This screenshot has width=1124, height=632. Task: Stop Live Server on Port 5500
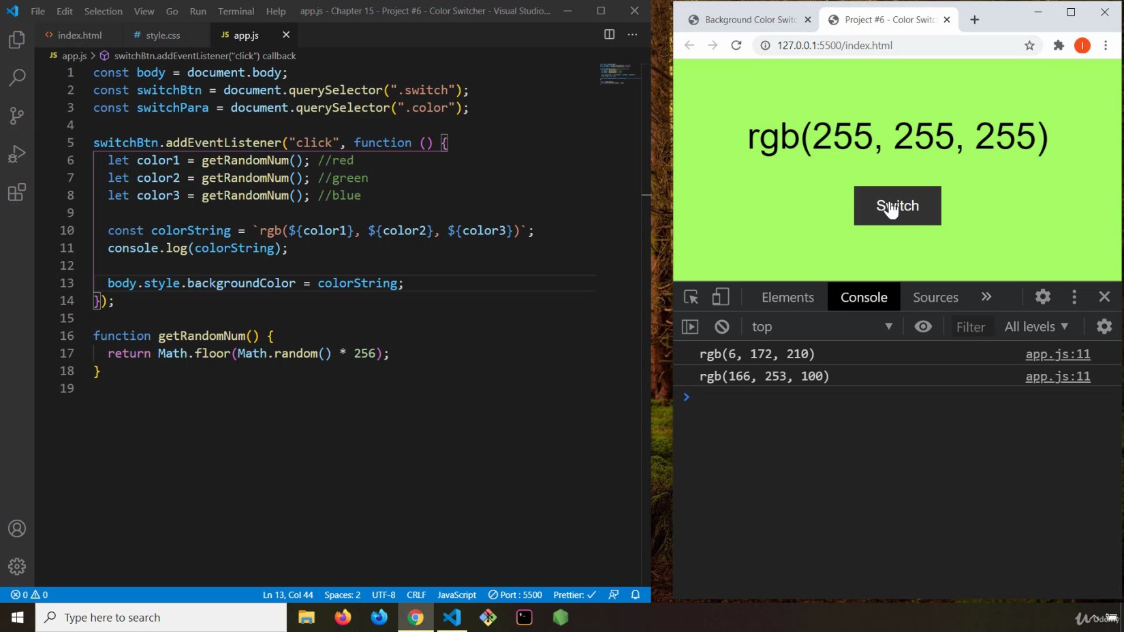pos(515,595)
